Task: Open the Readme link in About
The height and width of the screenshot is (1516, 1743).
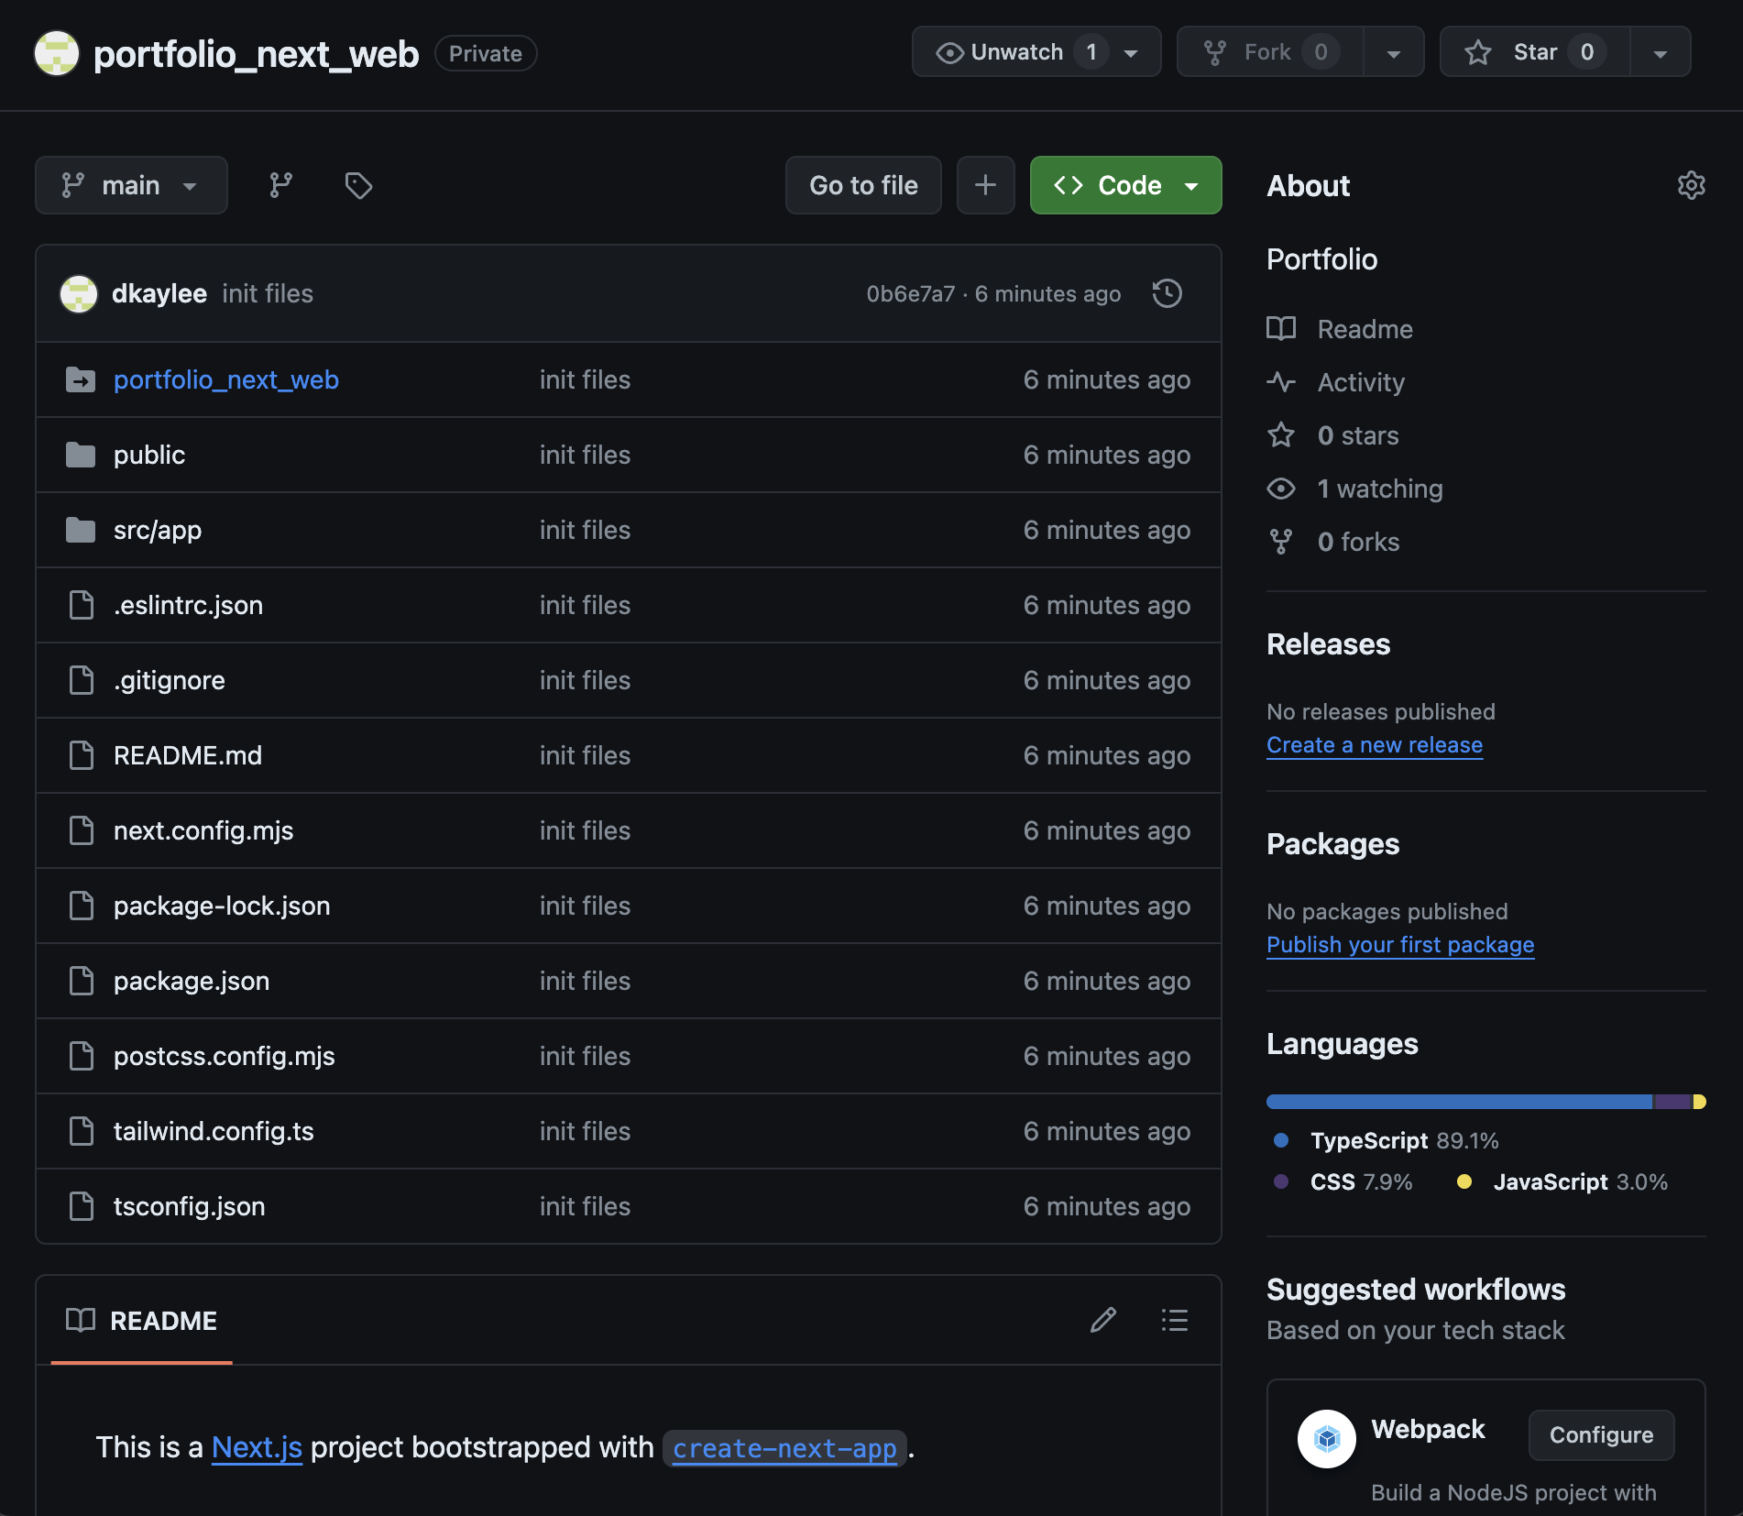Action: pos(1365,329)
